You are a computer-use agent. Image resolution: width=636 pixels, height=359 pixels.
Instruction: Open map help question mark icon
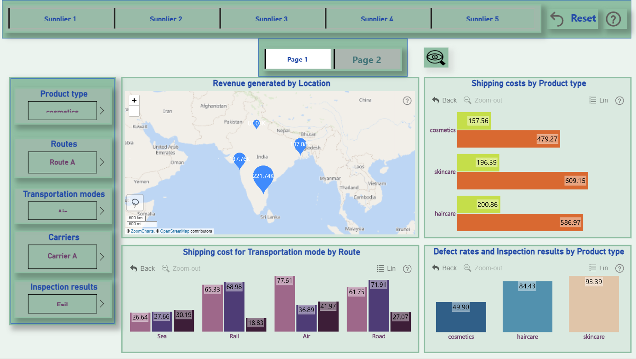click(407, 101)
